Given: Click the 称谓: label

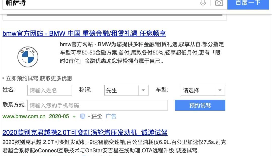Looking at the screenshot, I should pyautogui.click(x=85, y=90).
